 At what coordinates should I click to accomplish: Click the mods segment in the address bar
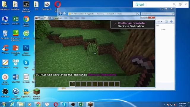119,14
